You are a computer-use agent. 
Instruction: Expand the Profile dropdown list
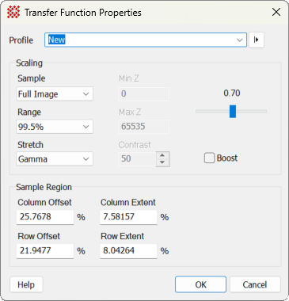[x=239, y=40]
